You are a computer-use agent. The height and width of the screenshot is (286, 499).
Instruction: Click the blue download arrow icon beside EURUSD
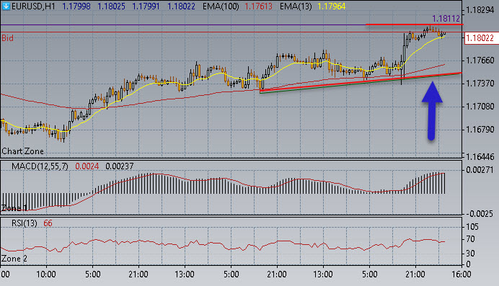click(6, 6)
